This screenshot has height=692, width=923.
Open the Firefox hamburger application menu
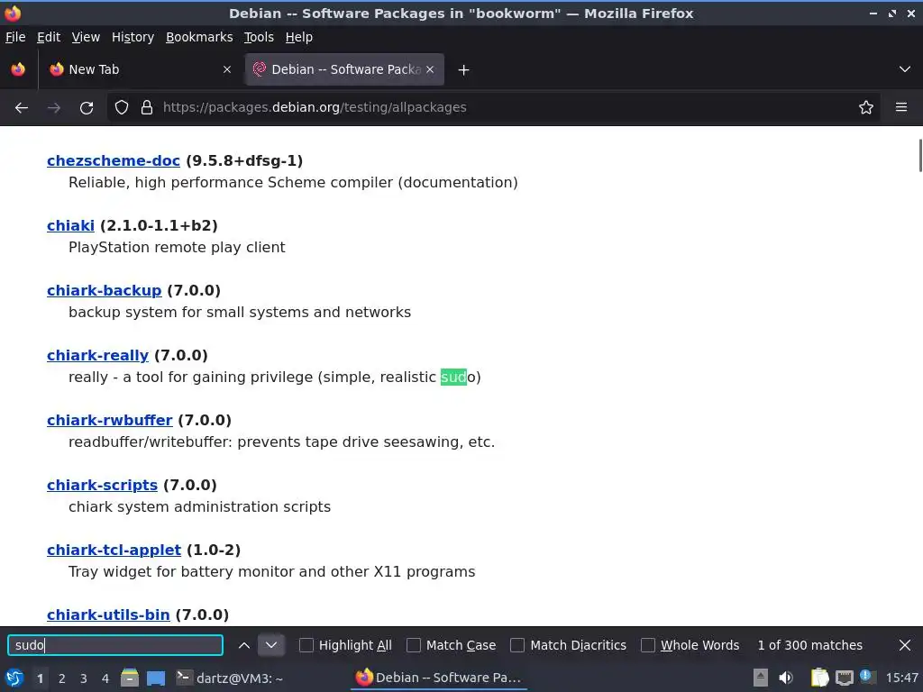(901, 107)
